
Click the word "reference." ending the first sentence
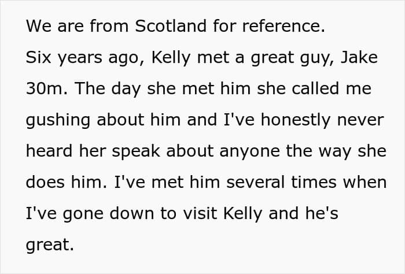point(283,26)
